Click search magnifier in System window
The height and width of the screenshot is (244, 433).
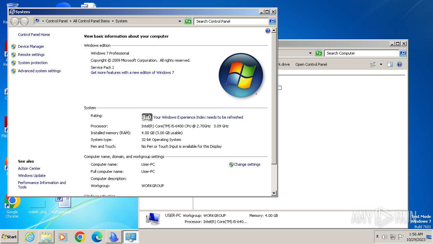(x=272, y=21)
